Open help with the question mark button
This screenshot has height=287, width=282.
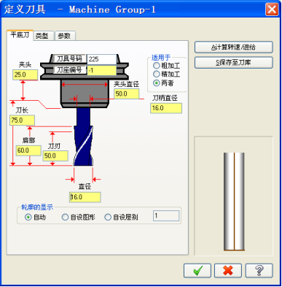(259, 270)
